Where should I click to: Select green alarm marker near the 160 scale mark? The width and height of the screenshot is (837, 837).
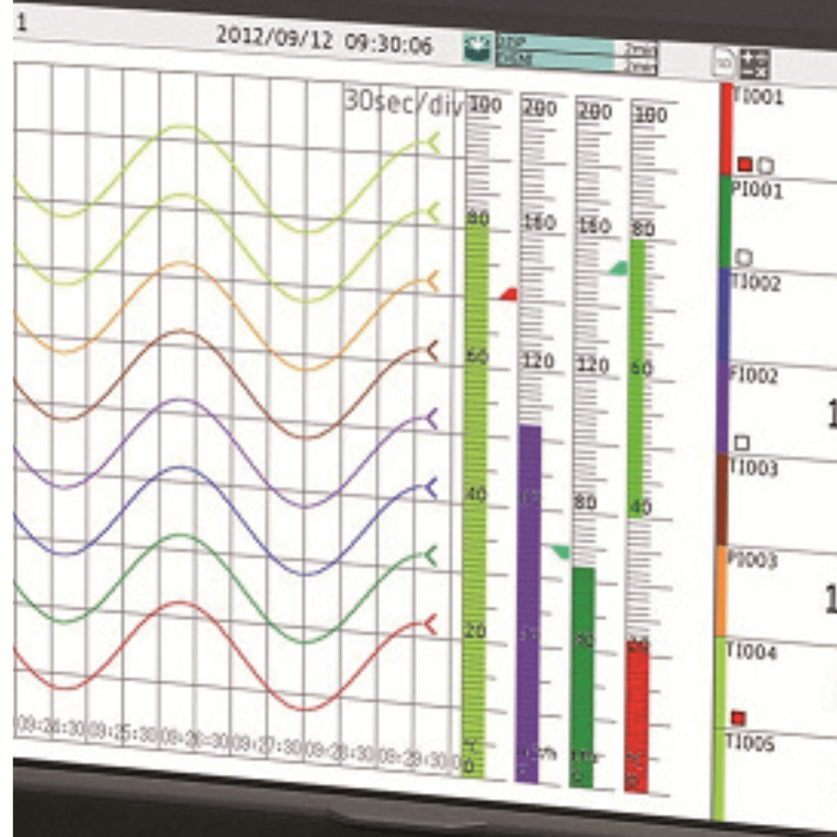click(x=618, y=267)
